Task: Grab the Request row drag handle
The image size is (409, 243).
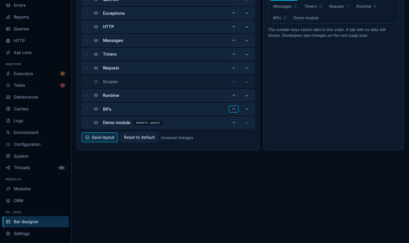Action: tap(87, 68)
